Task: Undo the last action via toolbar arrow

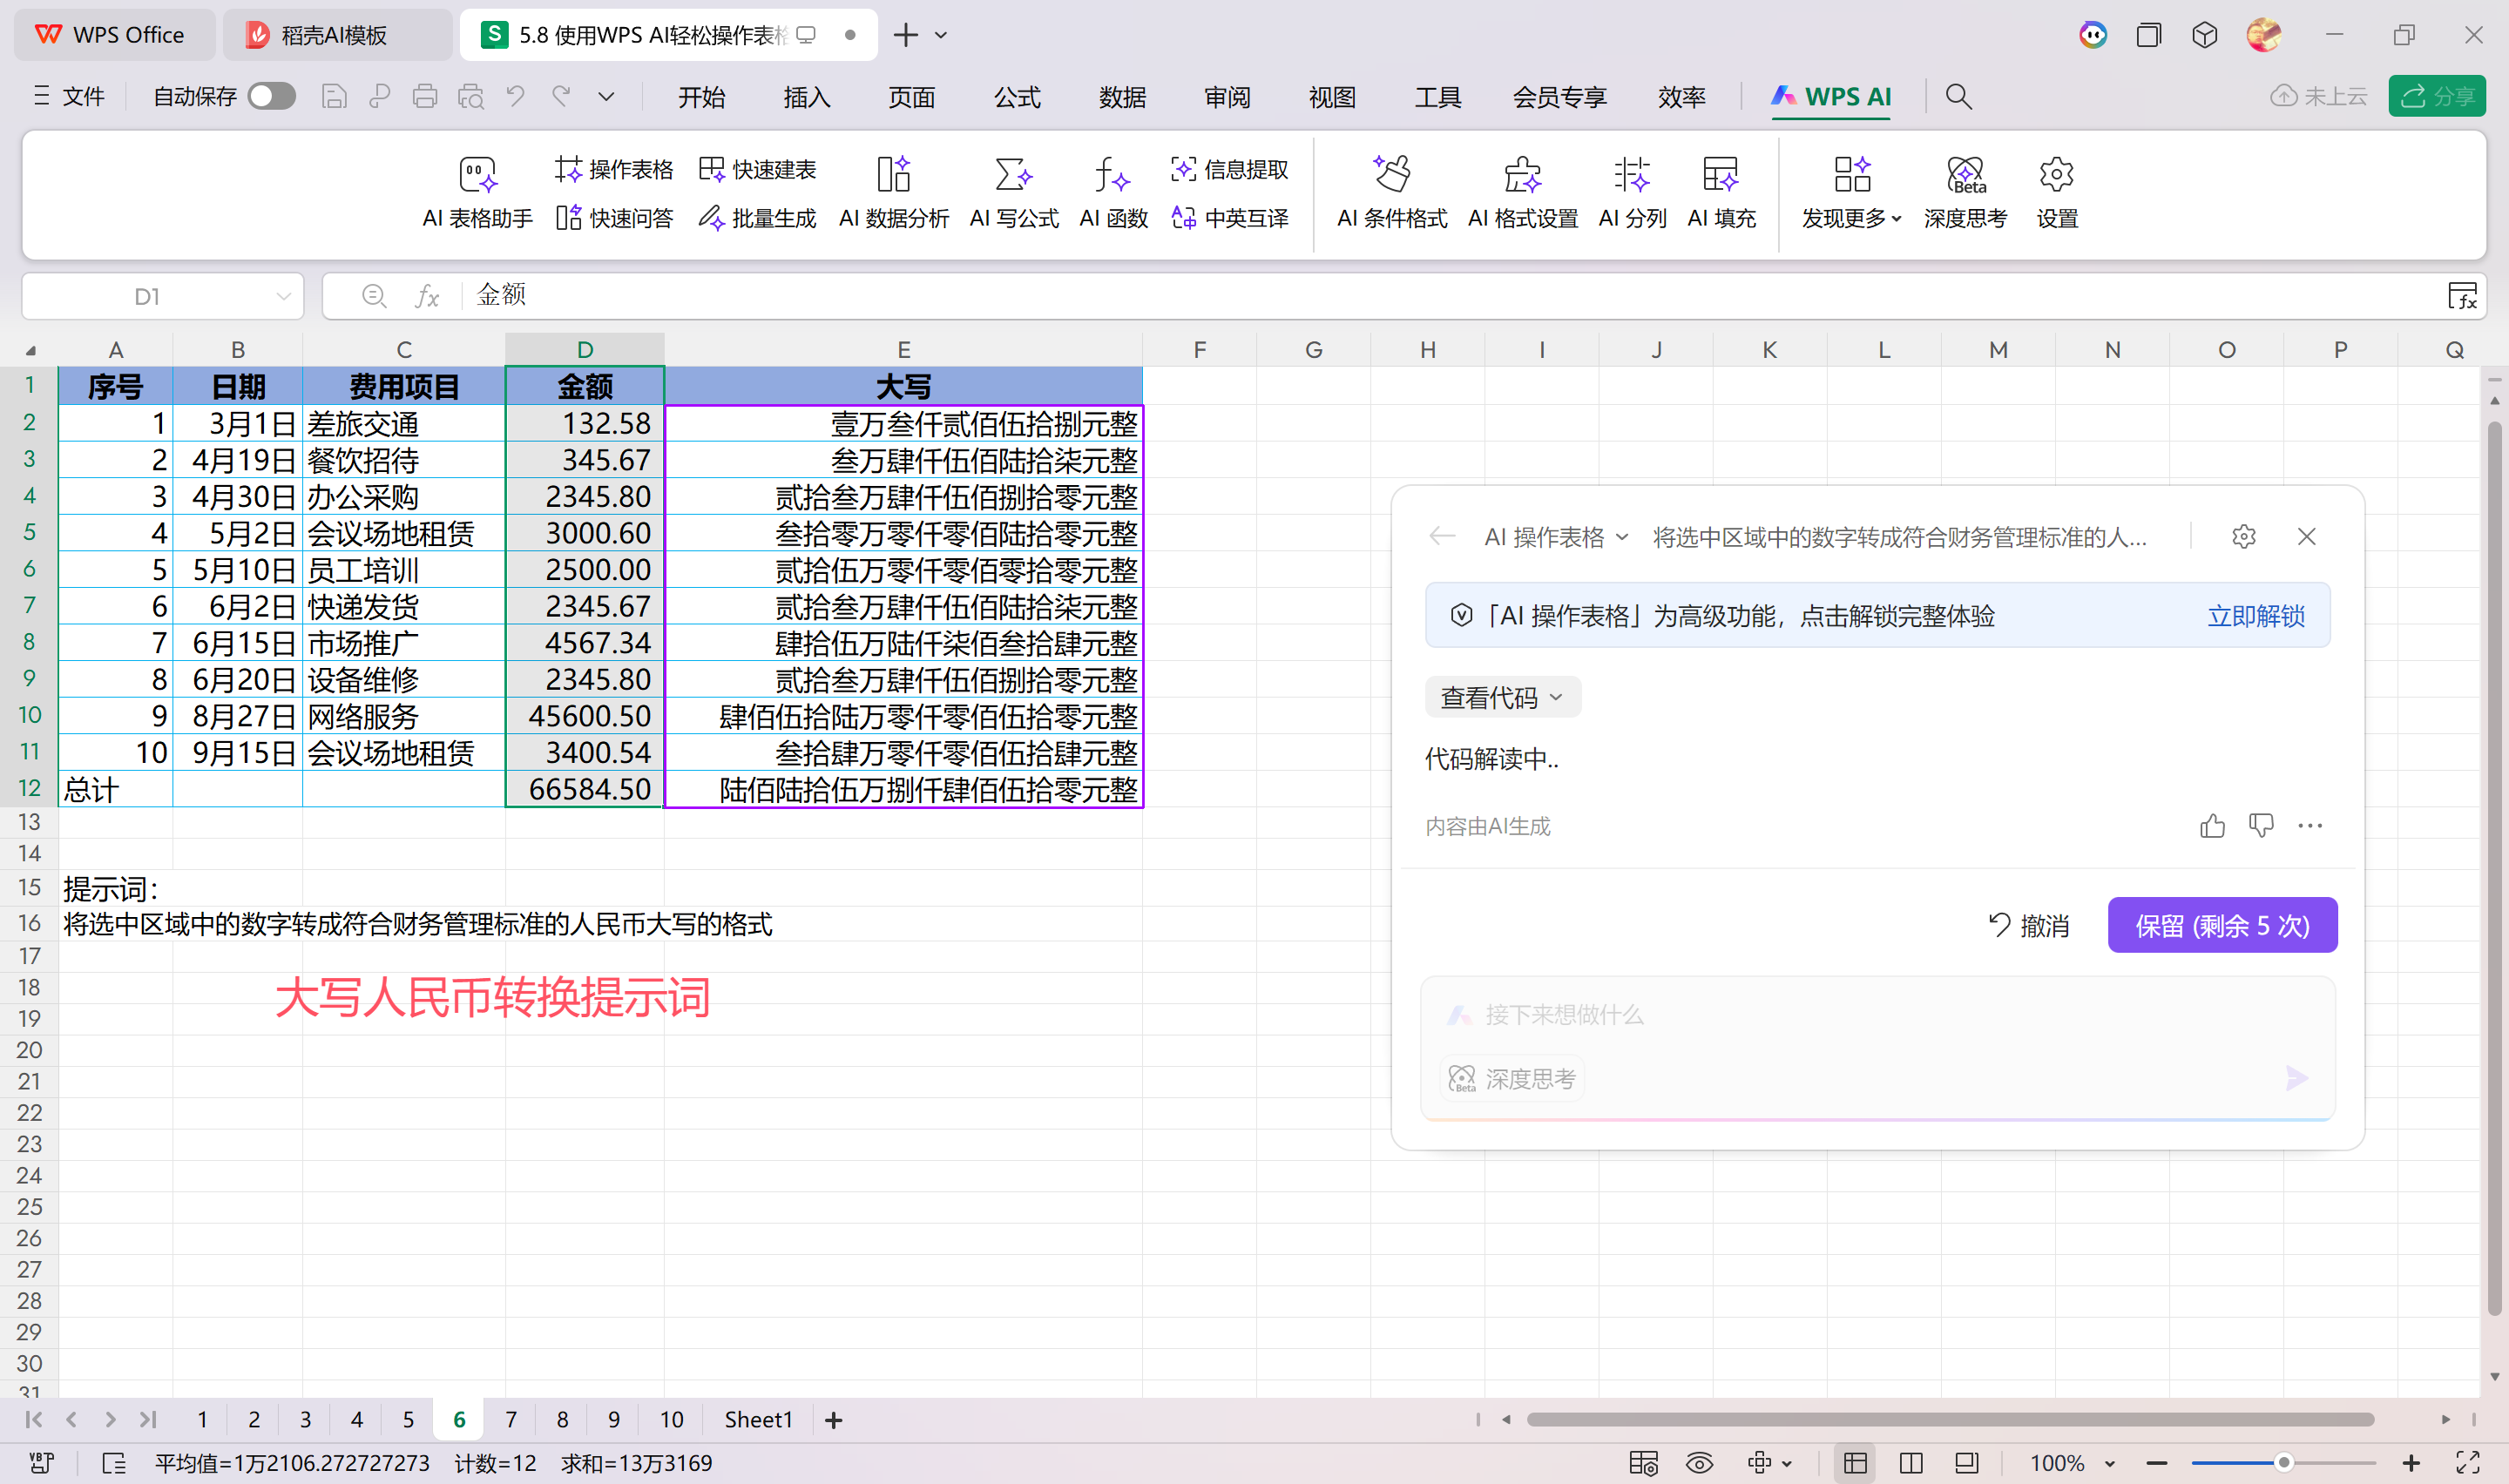Action: [516, 96]
